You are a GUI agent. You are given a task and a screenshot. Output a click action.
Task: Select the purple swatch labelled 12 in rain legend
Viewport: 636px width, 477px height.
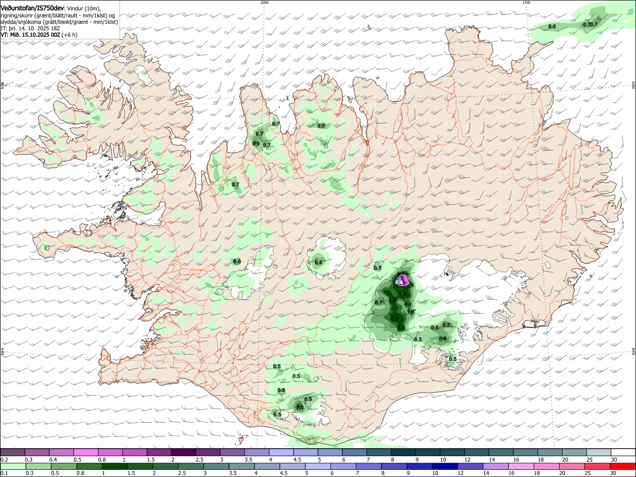pos(471,467)
